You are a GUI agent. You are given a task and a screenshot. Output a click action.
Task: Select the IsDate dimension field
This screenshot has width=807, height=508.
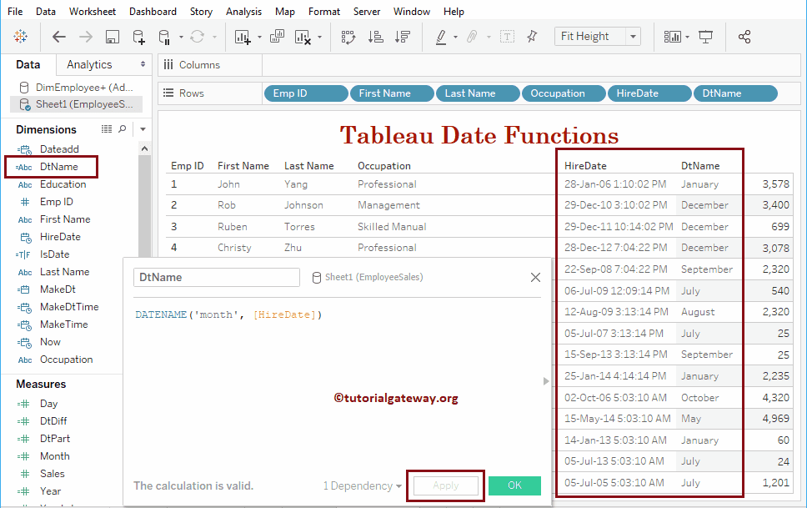coord(54,254)
